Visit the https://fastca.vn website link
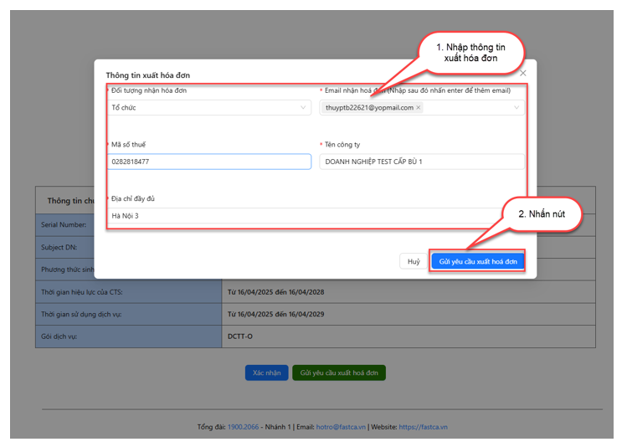 (x=423, y=427)
